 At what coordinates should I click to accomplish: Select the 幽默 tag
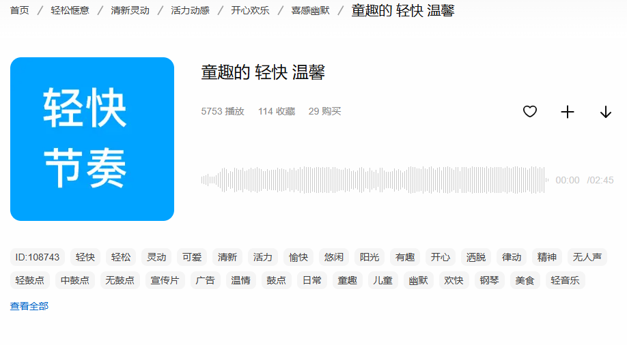coord(418,280)
